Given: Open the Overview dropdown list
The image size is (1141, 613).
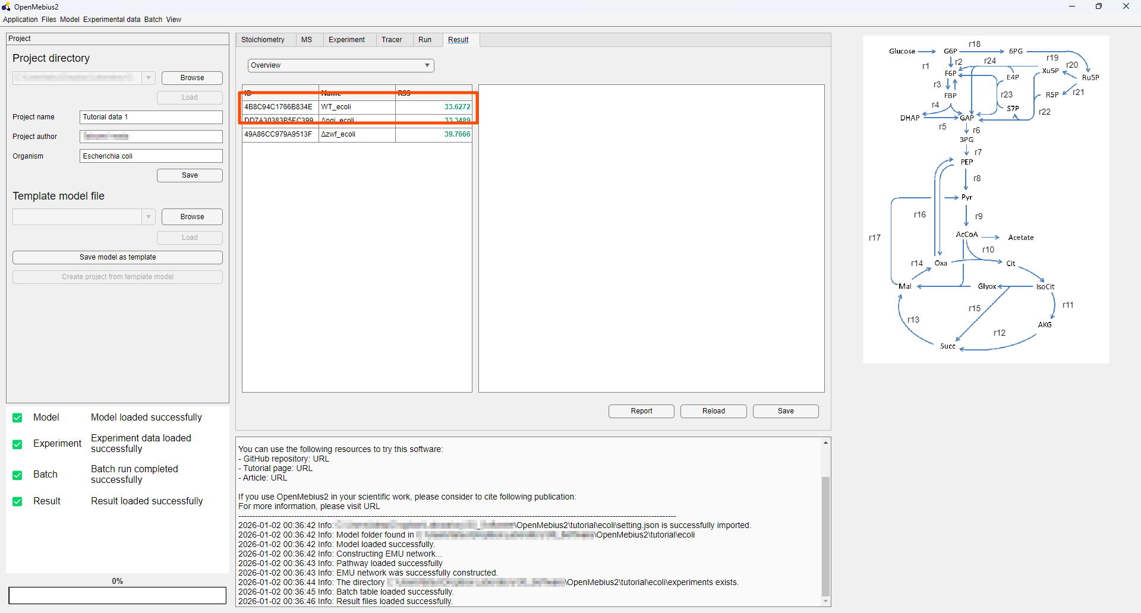Looking at the screenshot, I should coord(341,65).
